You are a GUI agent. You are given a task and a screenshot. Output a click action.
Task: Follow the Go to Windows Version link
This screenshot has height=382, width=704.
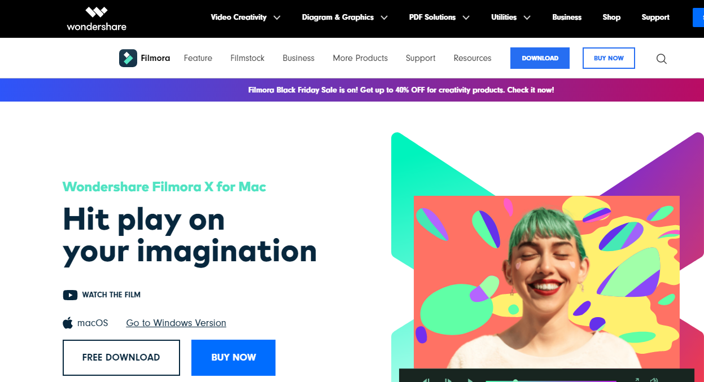176,323
